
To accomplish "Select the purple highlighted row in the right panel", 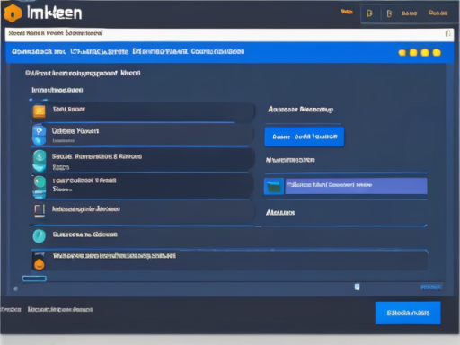I will 356,186.
